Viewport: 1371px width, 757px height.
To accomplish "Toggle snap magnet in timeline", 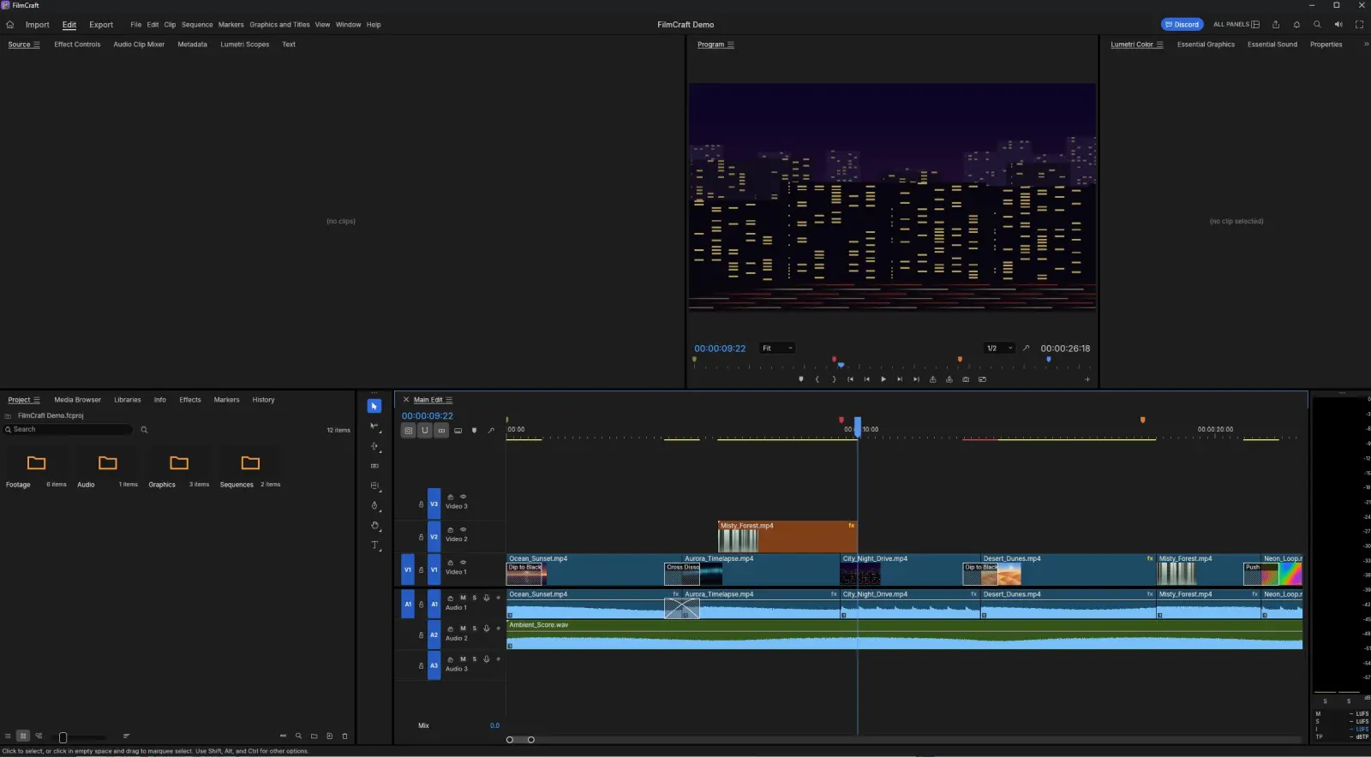I will coord(425,431).
